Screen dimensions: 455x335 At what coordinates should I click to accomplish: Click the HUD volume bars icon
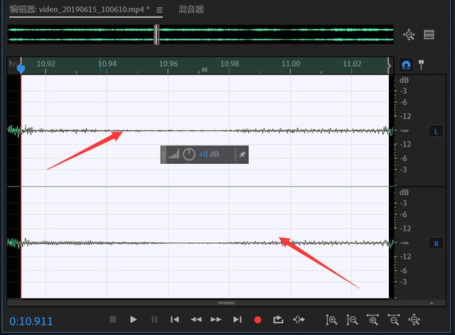[173, 154]
